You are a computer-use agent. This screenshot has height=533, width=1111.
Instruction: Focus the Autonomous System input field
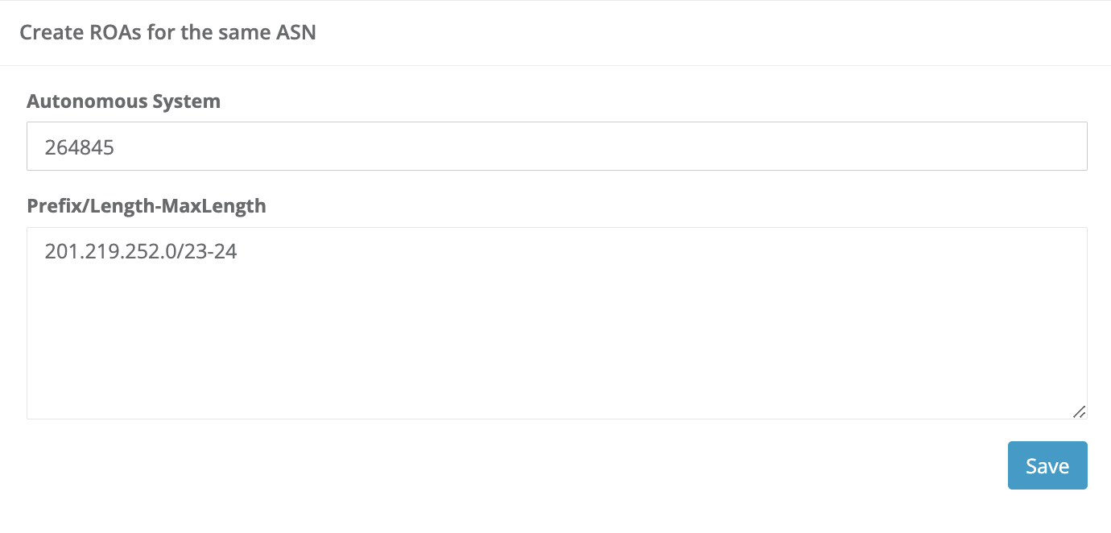click(556, 147)
